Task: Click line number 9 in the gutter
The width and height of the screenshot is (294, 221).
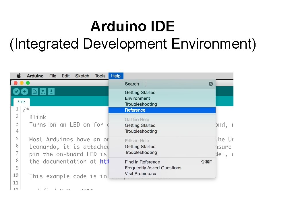Action: click(x=17, y=168)
